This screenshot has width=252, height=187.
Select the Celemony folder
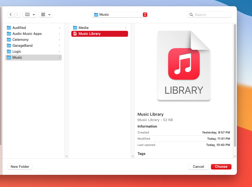click(x=33, y=39)
